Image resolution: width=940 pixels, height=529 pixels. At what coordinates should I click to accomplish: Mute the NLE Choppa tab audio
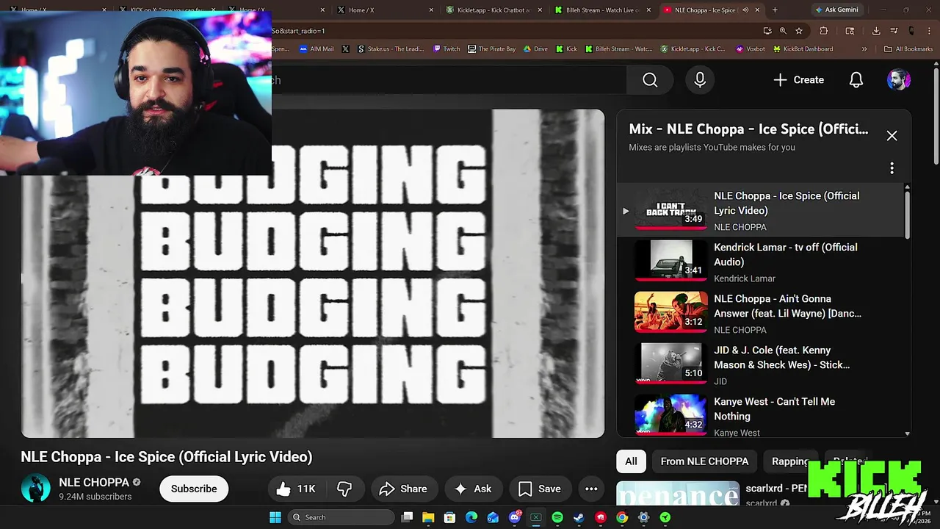(745, 10)
